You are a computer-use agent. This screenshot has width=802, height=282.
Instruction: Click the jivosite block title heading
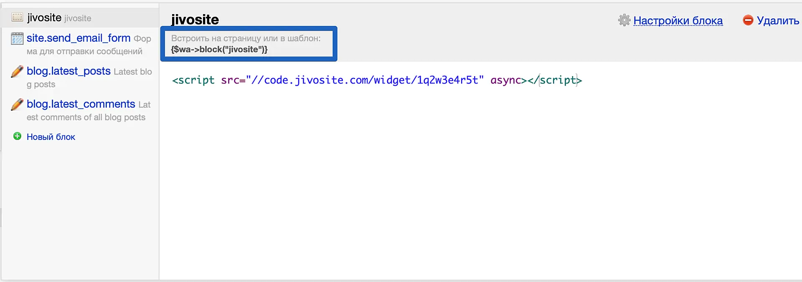[195, 20]
